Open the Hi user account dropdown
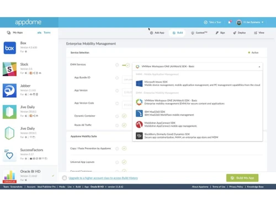 point(253,22)
